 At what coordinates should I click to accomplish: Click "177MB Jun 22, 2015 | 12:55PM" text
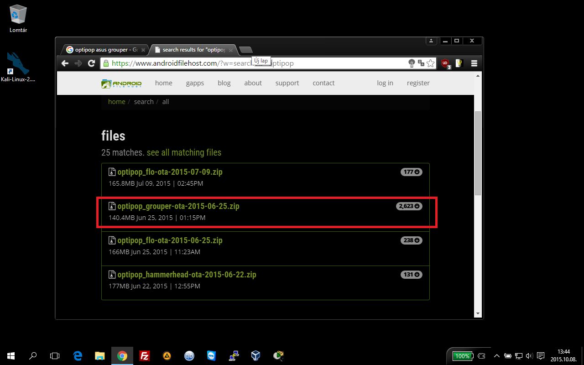tap(154, 286)
